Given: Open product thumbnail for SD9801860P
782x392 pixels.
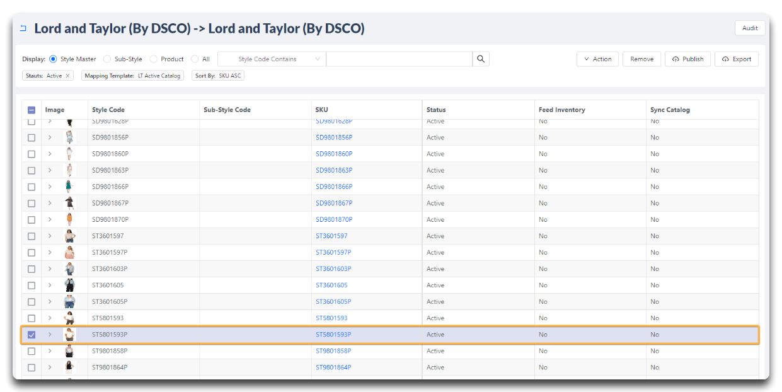Looking at the screenshot, I should 69,154.
